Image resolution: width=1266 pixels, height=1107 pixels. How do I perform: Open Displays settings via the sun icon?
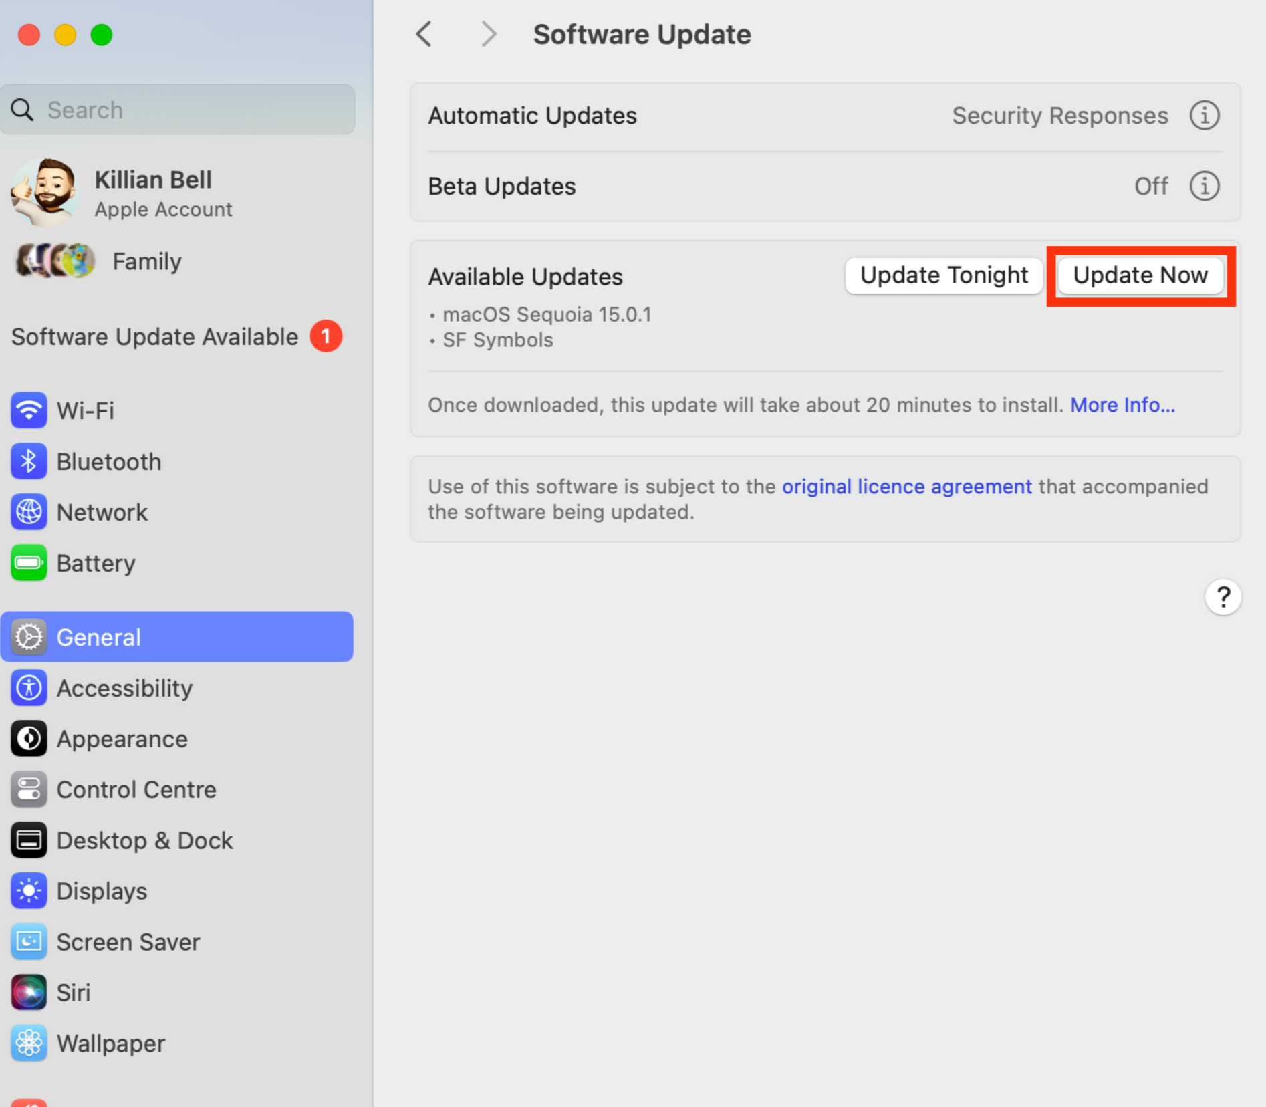tap(29, 890)
